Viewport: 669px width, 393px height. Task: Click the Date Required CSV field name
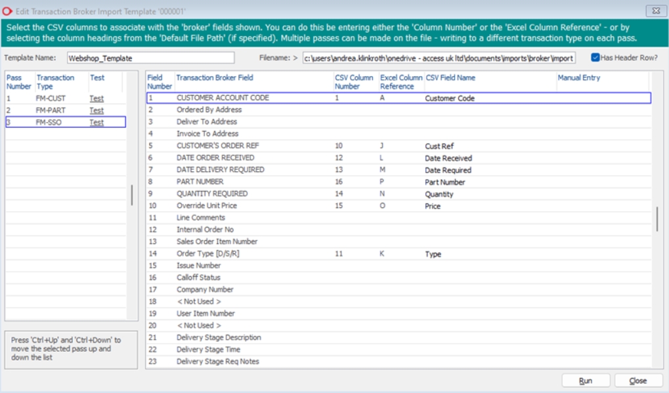(x=448, y=170)
